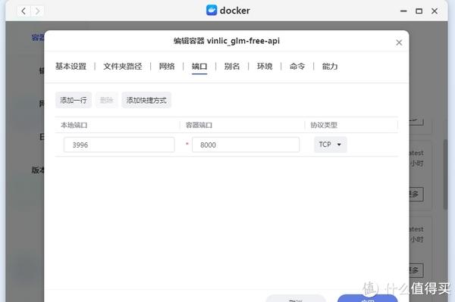The image size is (455, 302).
Task: Open the 命令 tab
Action: pos(297,67)
